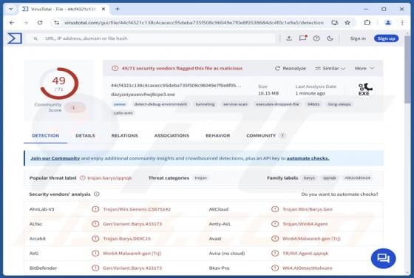The height and width of the screenshot is (278, 414).
Task: Click the executes-dropped-file tag
Action: (x=277, y=104)
